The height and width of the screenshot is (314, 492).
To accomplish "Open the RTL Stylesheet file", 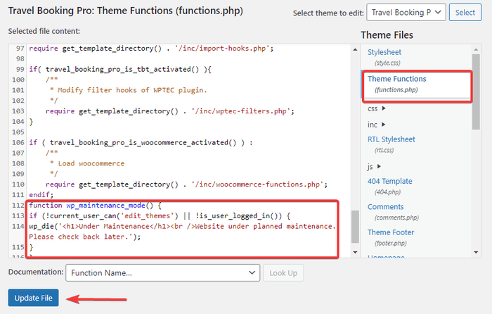I will (391, 139).
